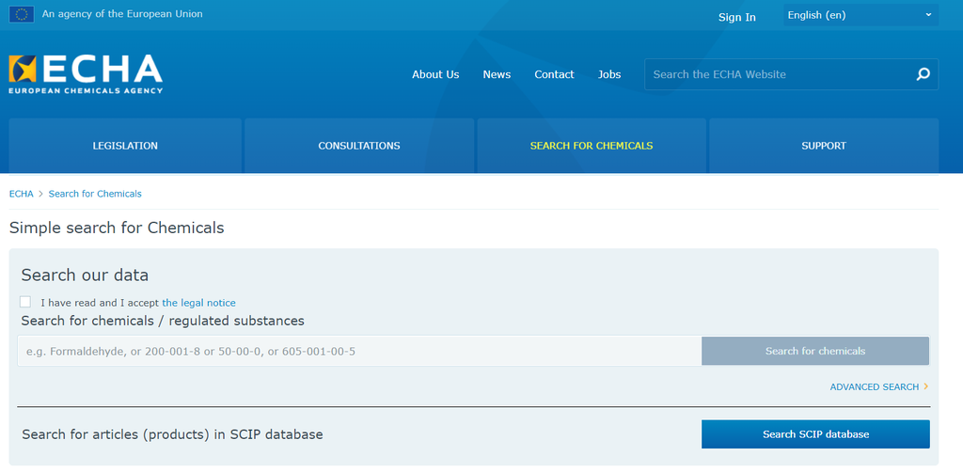963x472 pixels.
Task: Click the Search our data heading
Action: coord(85,275)
